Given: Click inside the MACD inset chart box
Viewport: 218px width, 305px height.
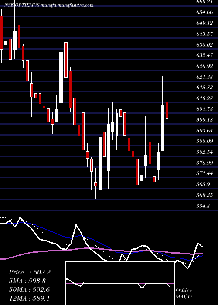Looking at the screenshot, I should (x=120, y=283).
